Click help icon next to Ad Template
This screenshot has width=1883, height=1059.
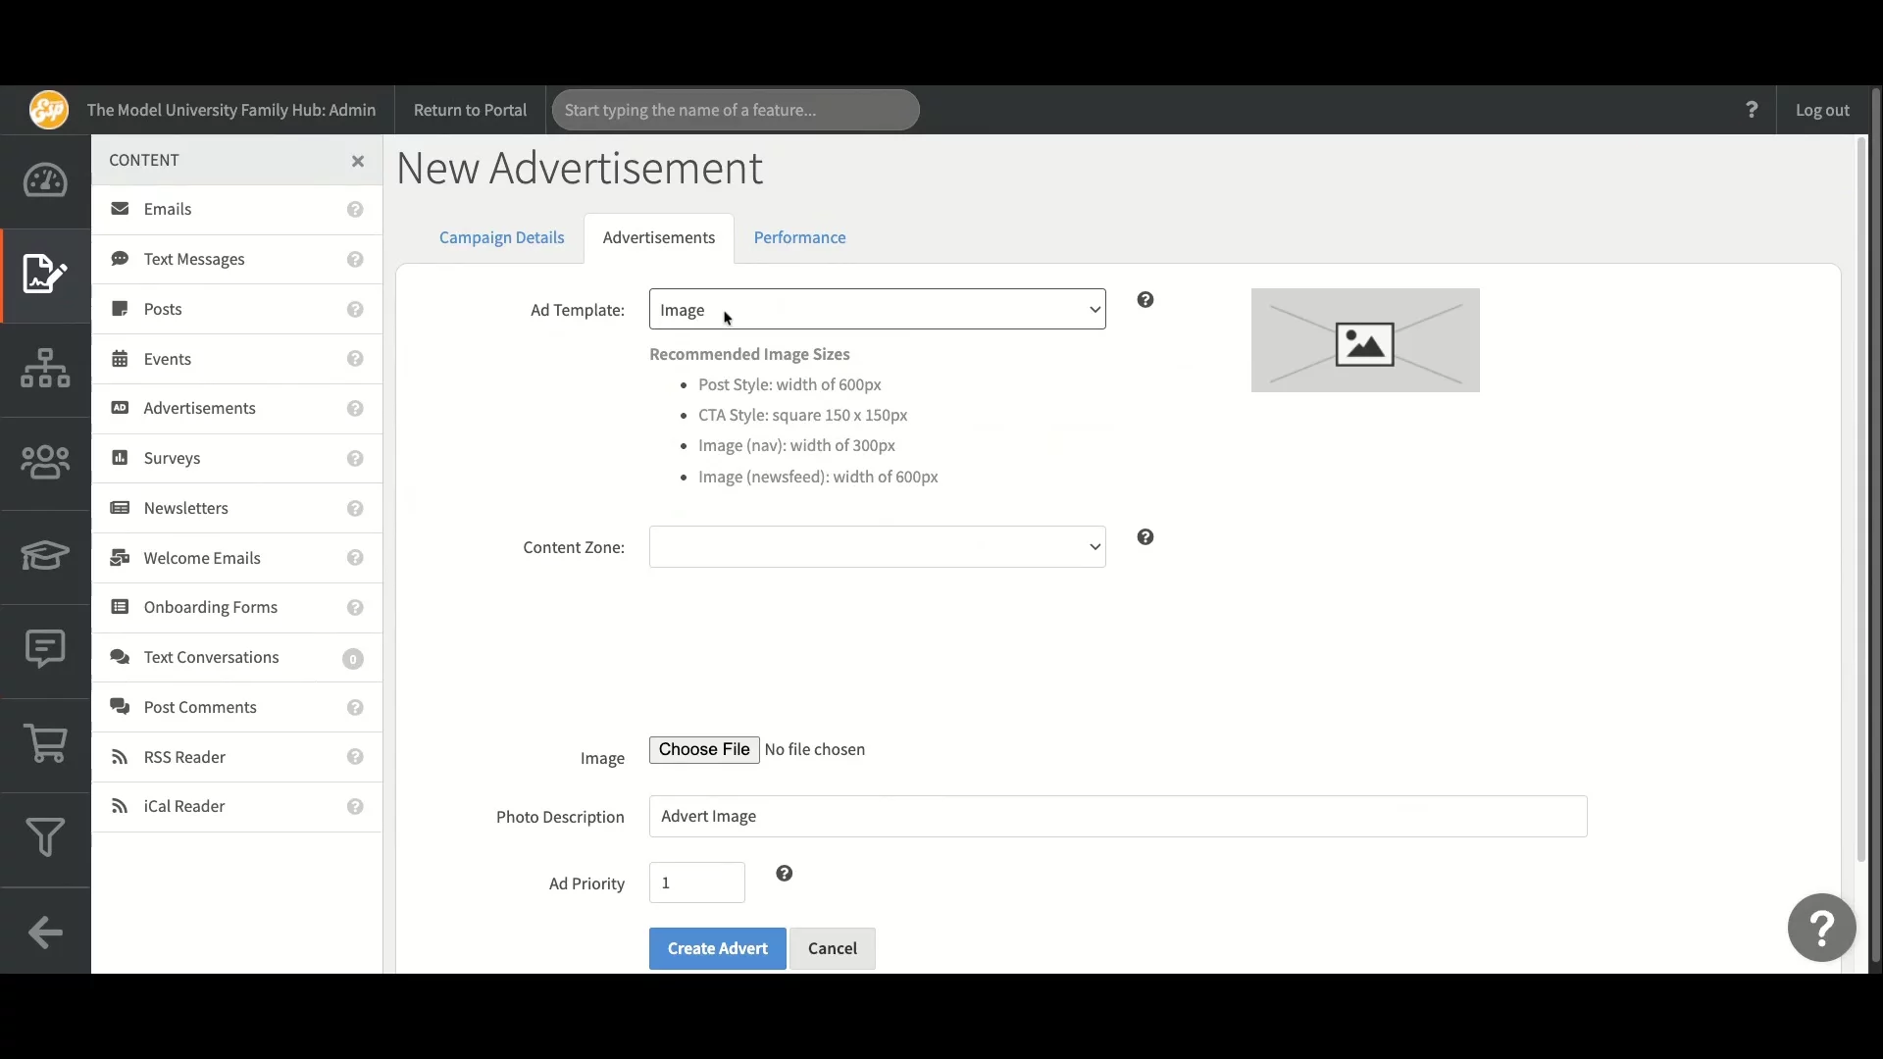tap(1145, 300)
